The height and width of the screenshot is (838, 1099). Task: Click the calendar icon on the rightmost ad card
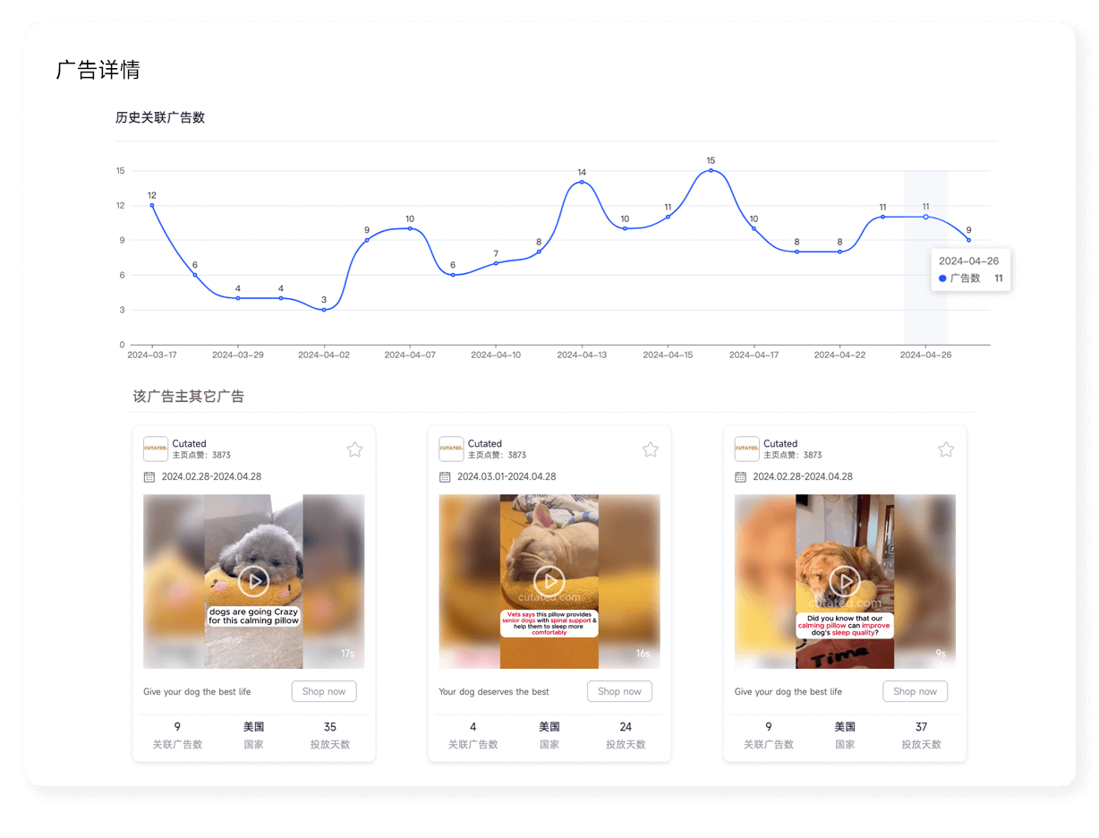(x=740, y=477)
